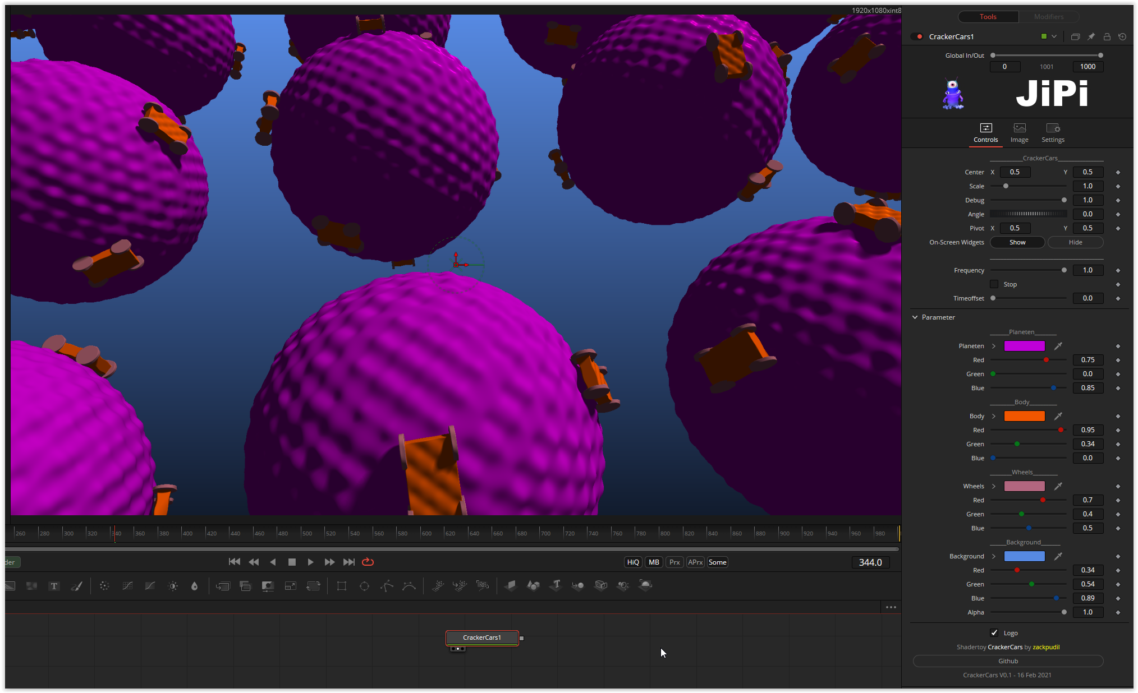Add the Renderer 3D tool
This screenshot has height=693, width=1138.
[645, 585]
